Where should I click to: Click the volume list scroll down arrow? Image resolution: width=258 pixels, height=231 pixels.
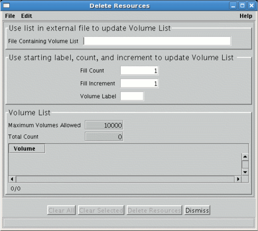point(245,172)
